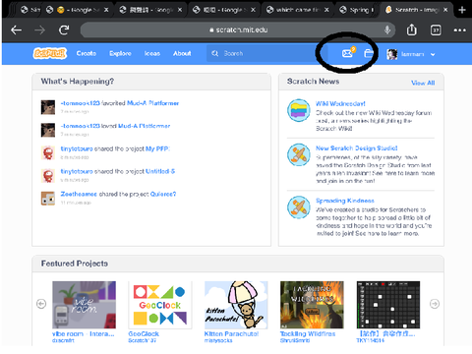
Task: Reload the page
Action: tap(64, 30)
